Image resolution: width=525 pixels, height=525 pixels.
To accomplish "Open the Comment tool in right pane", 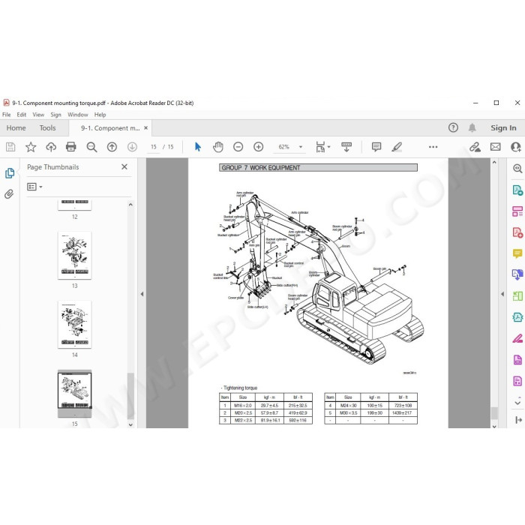I will [x=517, y=253].
